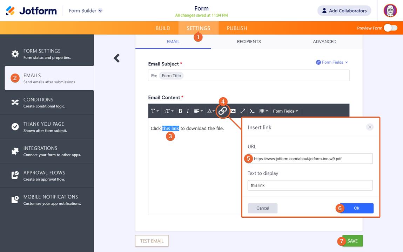Go back using the left chevron arrow
This screenshot has height=252, width=403.
[x=117, y=58]
